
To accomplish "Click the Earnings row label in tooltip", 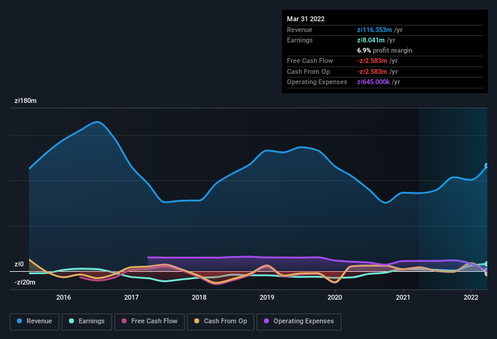I will coord(300,40).
